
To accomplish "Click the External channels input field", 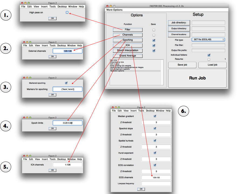I will coord(68,51).
